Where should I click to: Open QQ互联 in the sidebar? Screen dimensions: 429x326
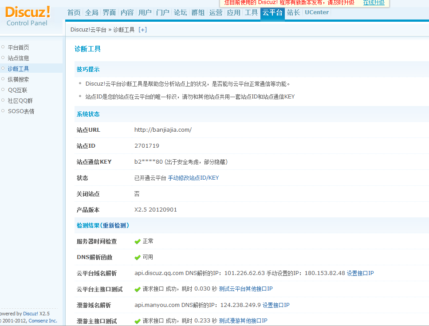tap(17, 90)
